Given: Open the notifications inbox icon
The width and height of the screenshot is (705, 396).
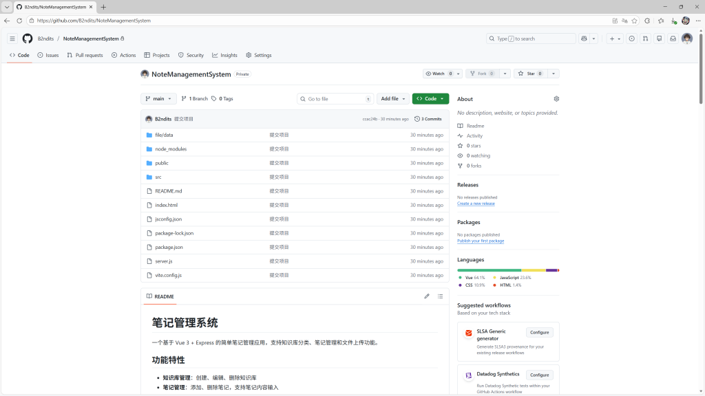Looking at the screenshot, I should point(673,38).
